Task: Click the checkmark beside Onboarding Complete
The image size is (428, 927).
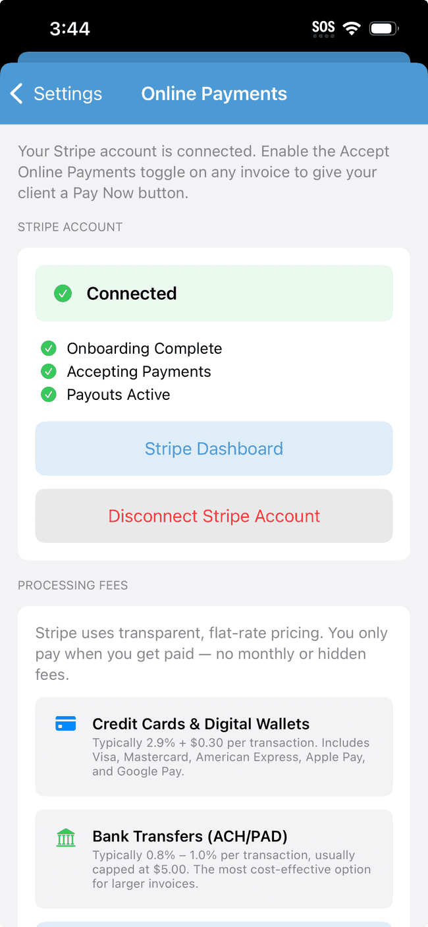Action: pyautogui.click(x=49, y=348)
